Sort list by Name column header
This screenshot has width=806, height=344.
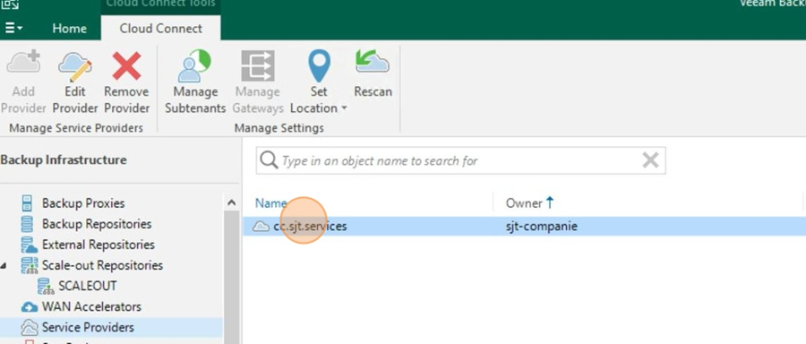[270, 203]
